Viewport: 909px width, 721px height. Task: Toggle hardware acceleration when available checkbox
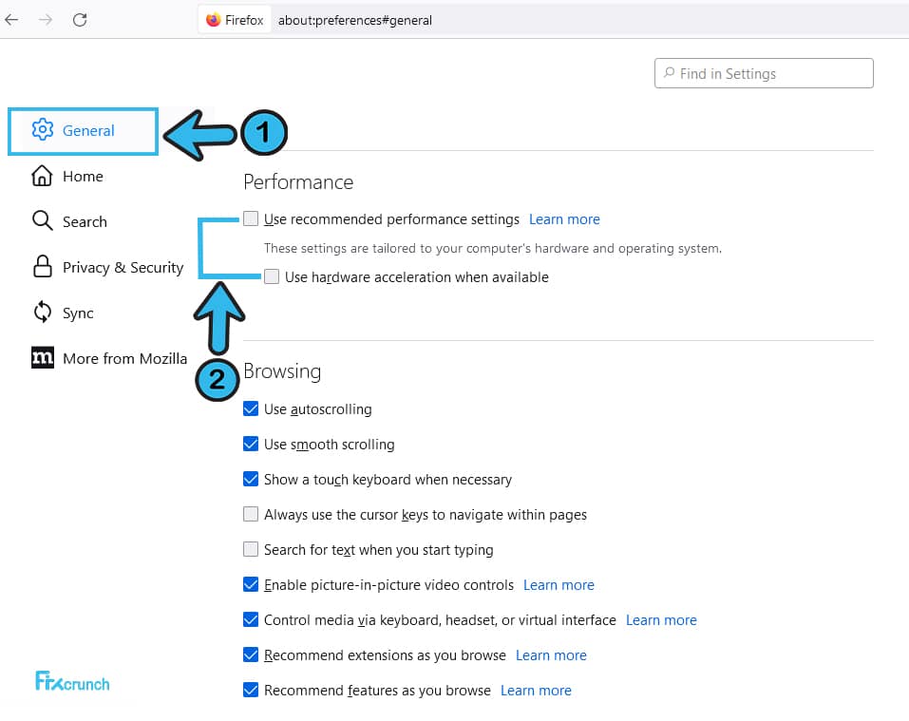[x=272, y=276]
